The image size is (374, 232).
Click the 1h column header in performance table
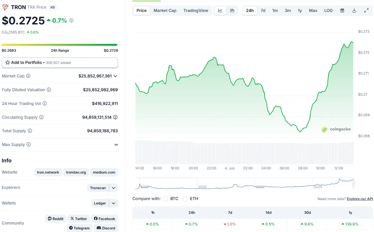pyautogui.click(x=153, y=212)
